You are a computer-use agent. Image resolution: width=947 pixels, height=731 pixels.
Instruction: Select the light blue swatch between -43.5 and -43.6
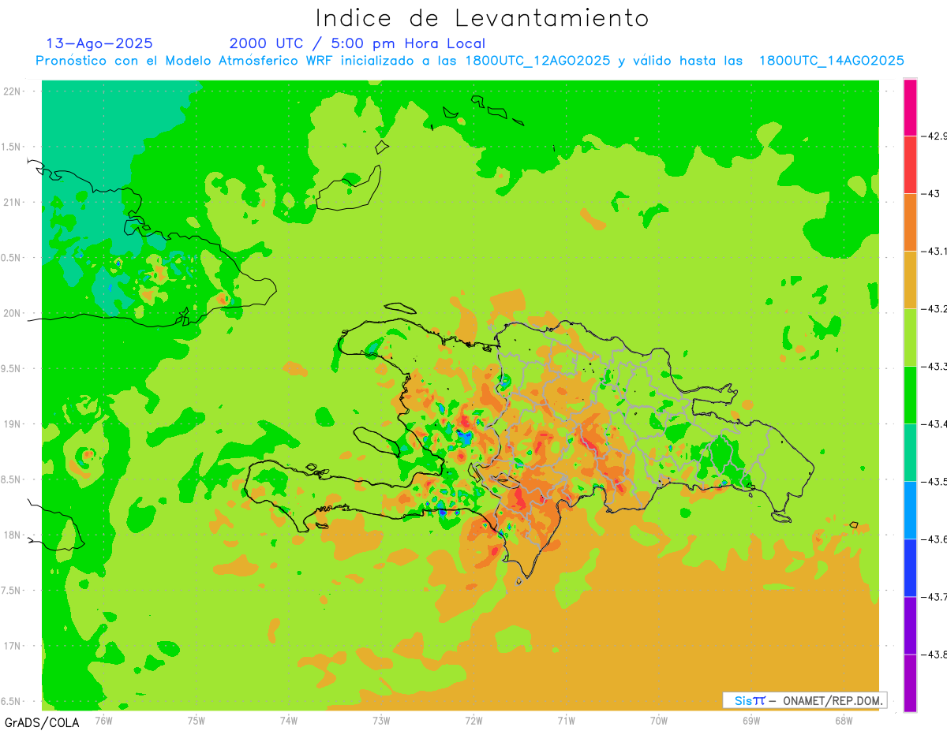click(910, 509)
